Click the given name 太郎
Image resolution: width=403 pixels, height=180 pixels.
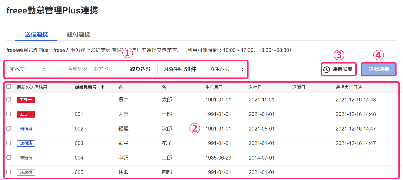click(x=167, y=100)
